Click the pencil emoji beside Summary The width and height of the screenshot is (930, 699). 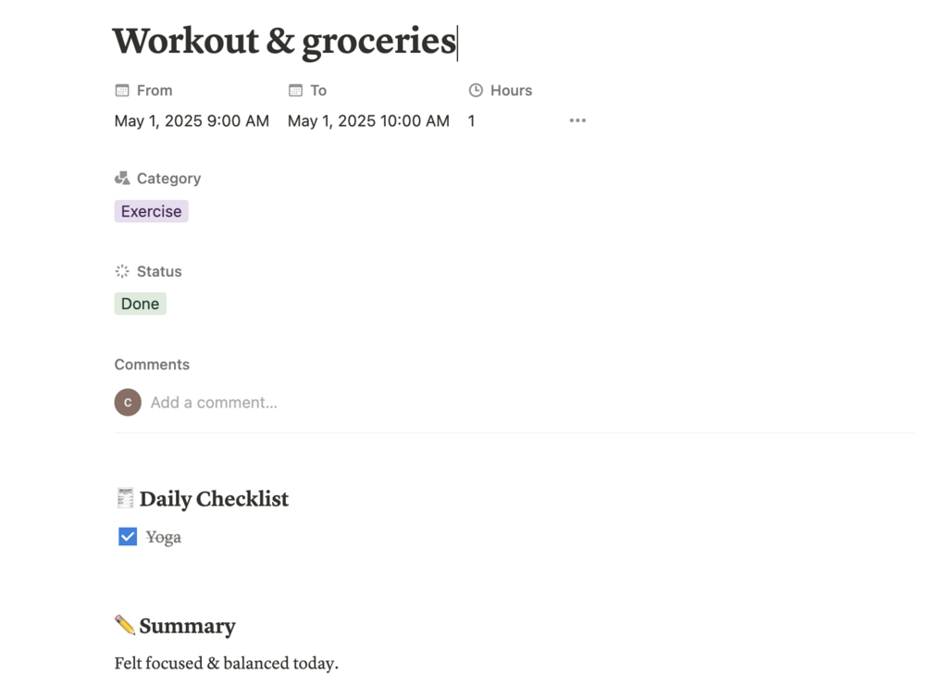pyautogui.click(x=125, y=626)
